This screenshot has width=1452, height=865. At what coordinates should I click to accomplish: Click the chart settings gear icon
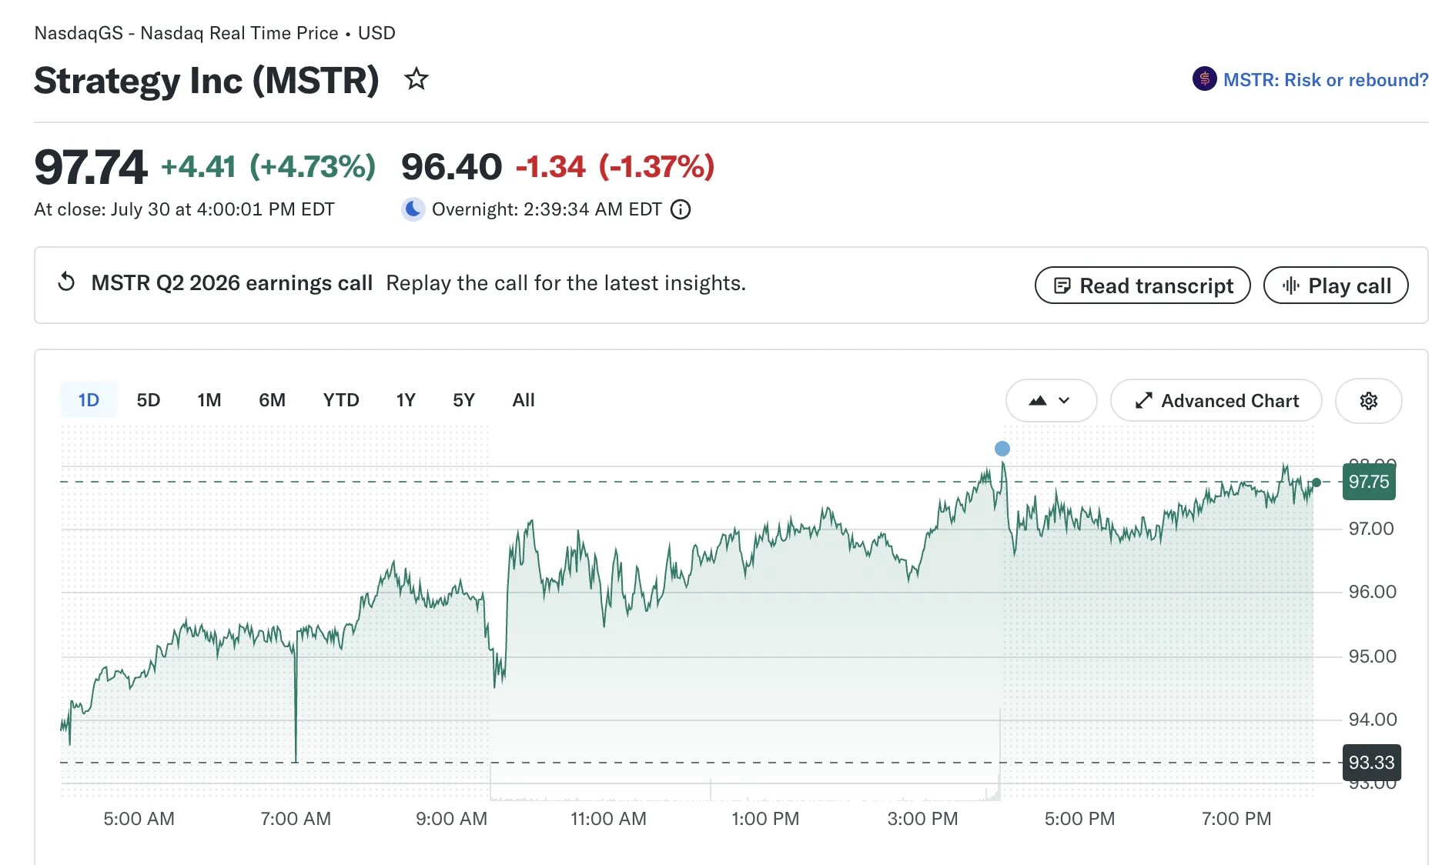(1368, 401)
